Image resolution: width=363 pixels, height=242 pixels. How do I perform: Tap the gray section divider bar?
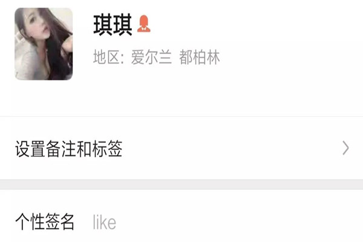(181, 185)
